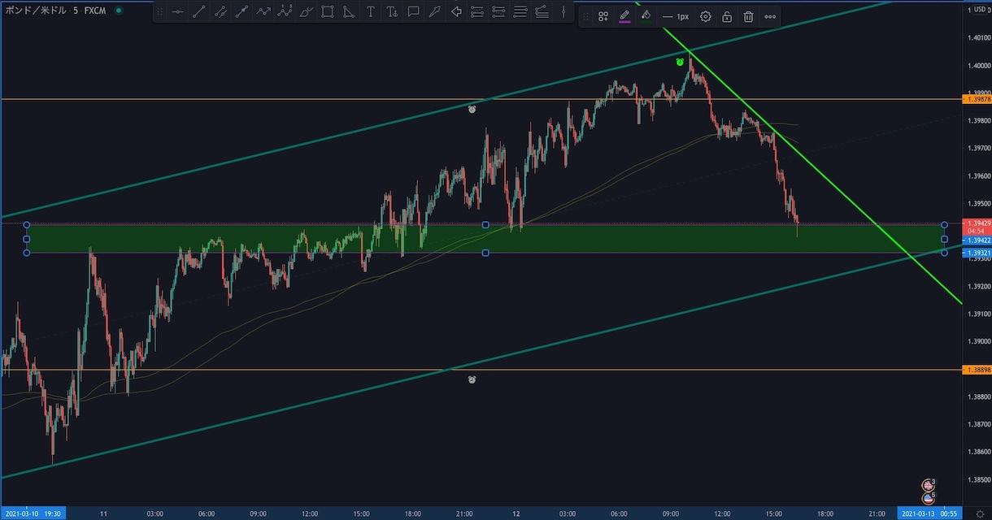The width and height of the screenshot is (992, 520).
Task: Open more options in drawing toolbar
Action: pos(770,16)
